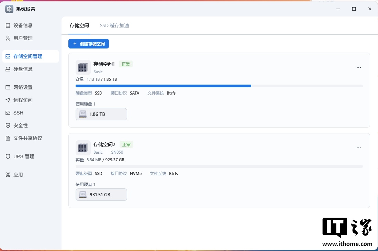Click the 1.86 TB disk chip
The width and height of the screenshot is (378, 251).
pos(101,114)
